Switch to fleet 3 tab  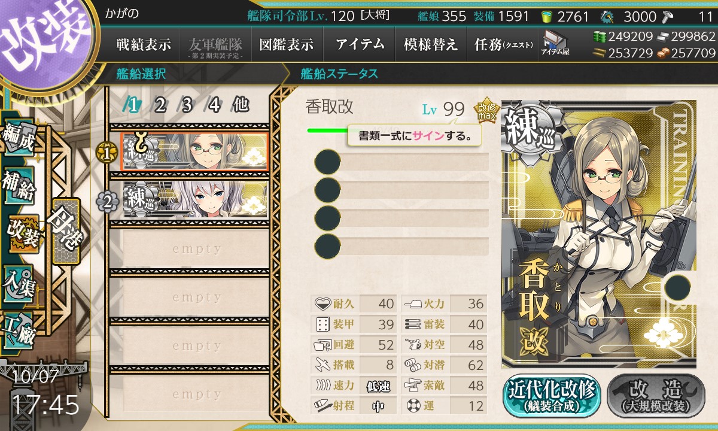point(187,105)
